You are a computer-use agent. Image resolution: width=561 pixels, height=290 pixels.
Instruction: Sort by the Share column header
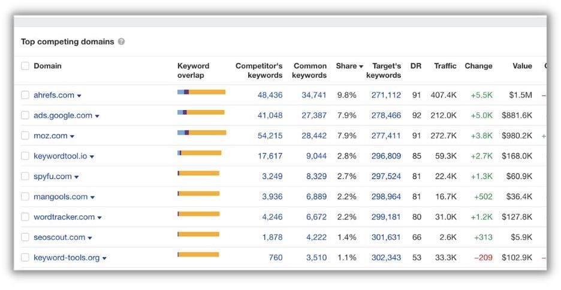point(349,66)
